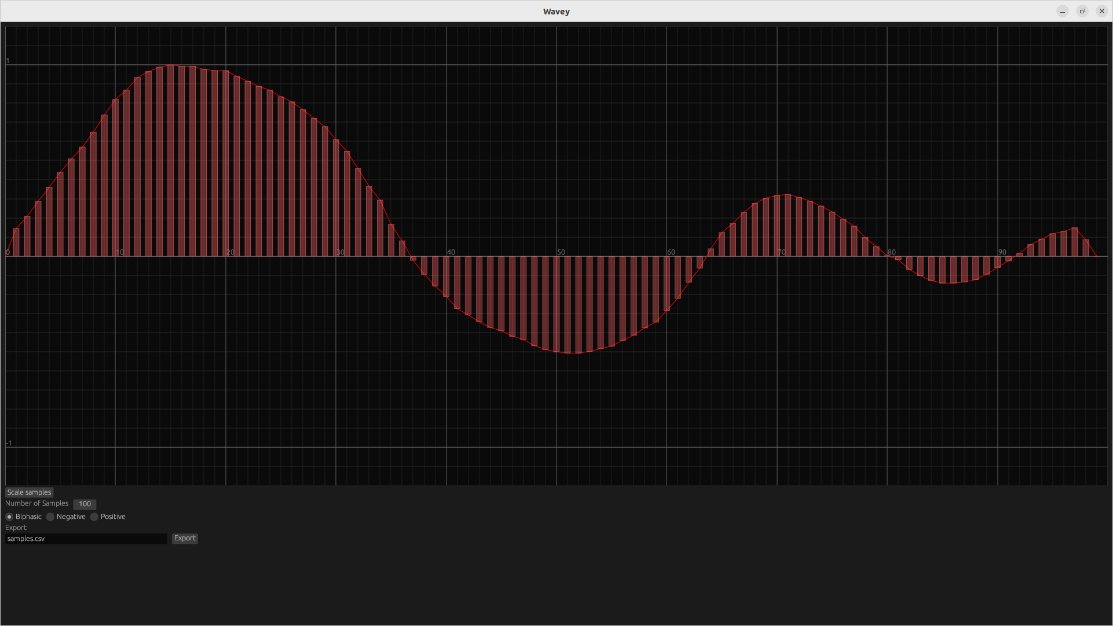Select the Positive radio option
This screenshot has width=1113, height=626.
(x=94, y=517)
